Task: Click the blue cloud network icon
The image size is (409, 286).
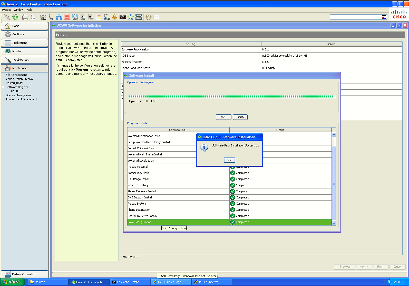Action: (x=59, y=17)
